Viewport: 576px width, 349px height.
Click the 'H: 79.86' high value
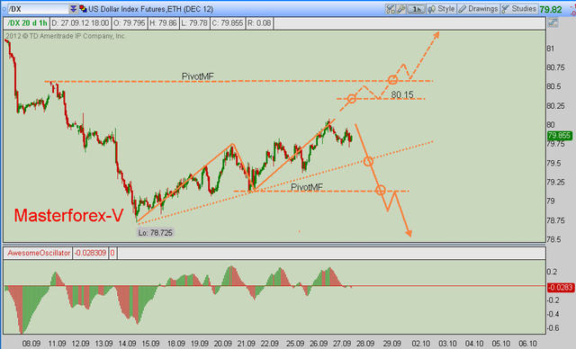tap(163, 23)
